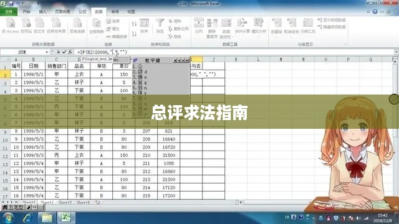This screenshot has height=224, width=399.
Task: Open the Name Box dropdown arrow
Action: point(47,52)
